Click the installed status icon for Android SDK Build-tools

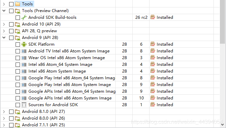[153, 17]
